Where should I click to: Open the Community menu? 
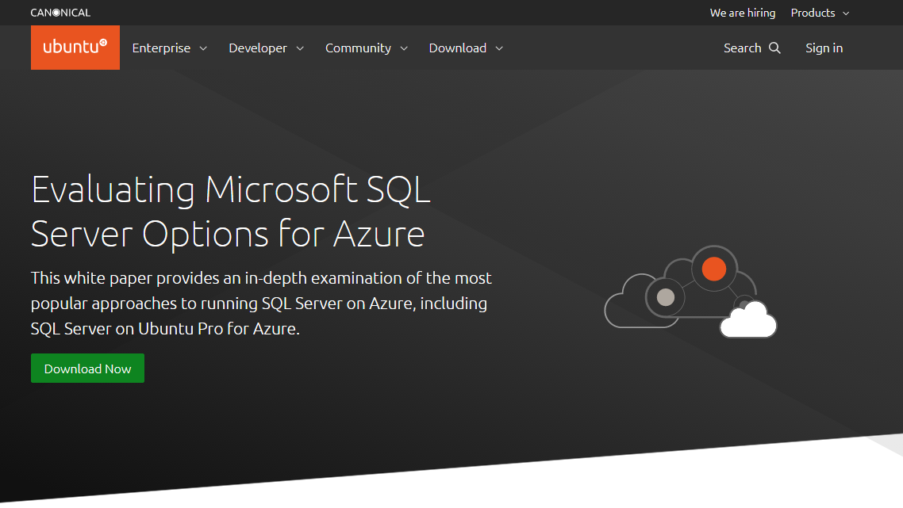click(x=367, y=48)
